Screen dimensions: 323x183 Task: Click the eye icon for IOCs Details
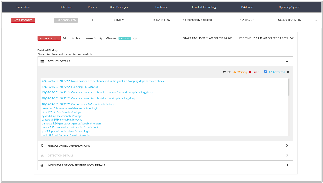[42, 165]
